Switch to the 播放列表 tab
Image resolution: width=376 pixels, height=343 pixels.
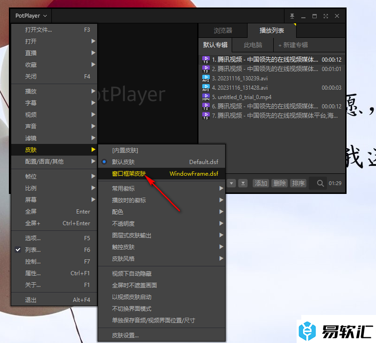pyautogui.click(x=272, y=30)
